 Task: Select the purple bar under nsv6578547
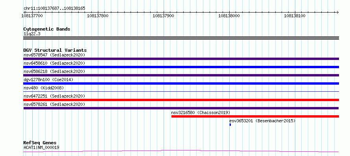[x=181, y=59]
